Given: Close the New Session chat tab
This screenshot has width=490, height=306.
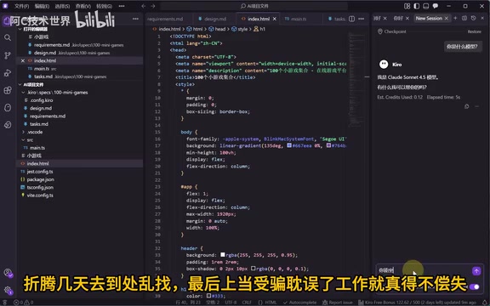Looking at the screenshot, I should pos(447,18).
